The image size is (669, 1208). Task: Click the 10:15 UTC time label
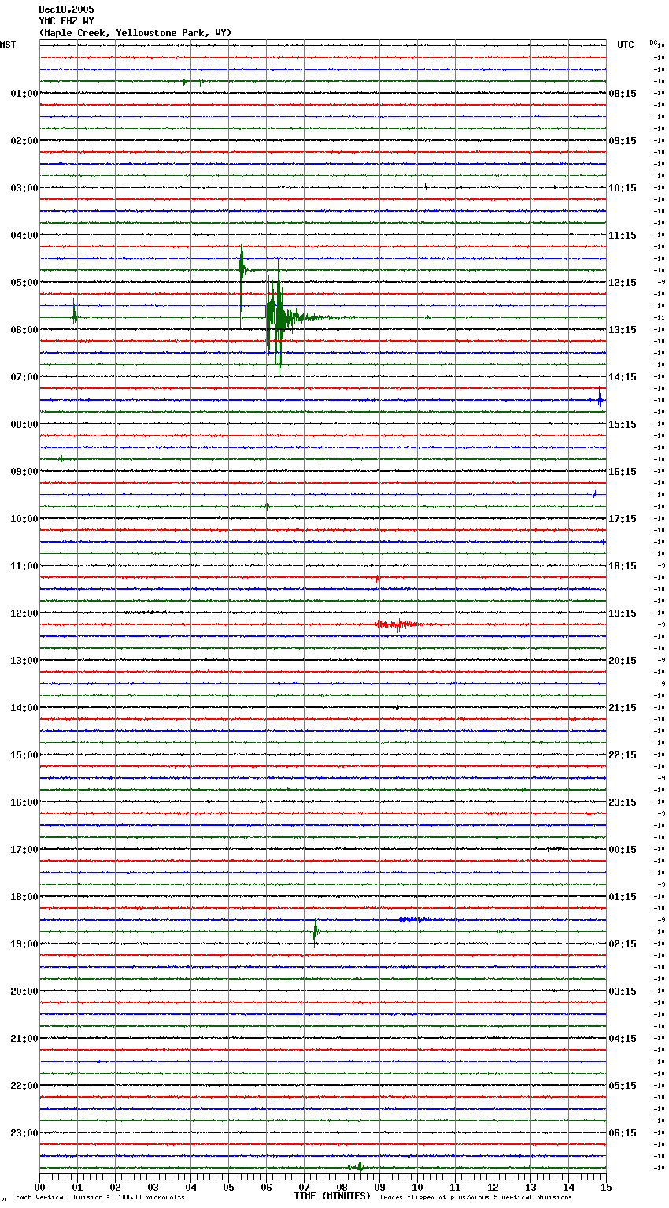623,188
